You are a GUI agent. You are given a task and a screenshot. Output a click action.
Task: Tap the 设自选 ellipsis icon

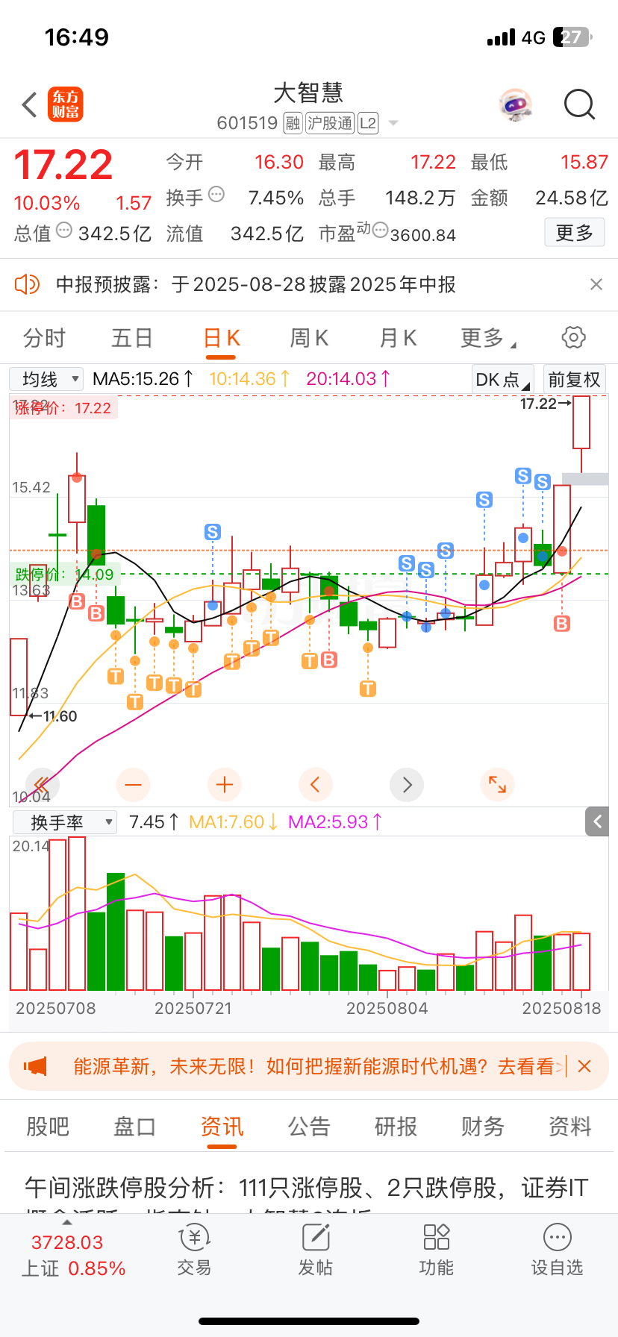(x=558, y=1237)
